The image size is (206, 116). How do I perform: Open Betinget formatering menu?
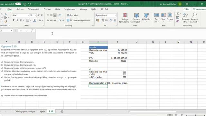pyautogui.click(x=125, y=18)
